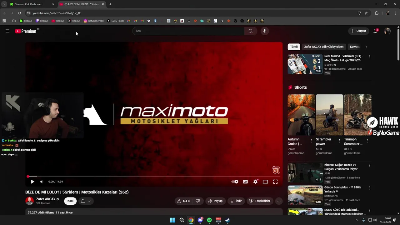This screenshot has height=225, width=400.
Task: Open the Autumn Cruise short
Action: tap(301, 115)
